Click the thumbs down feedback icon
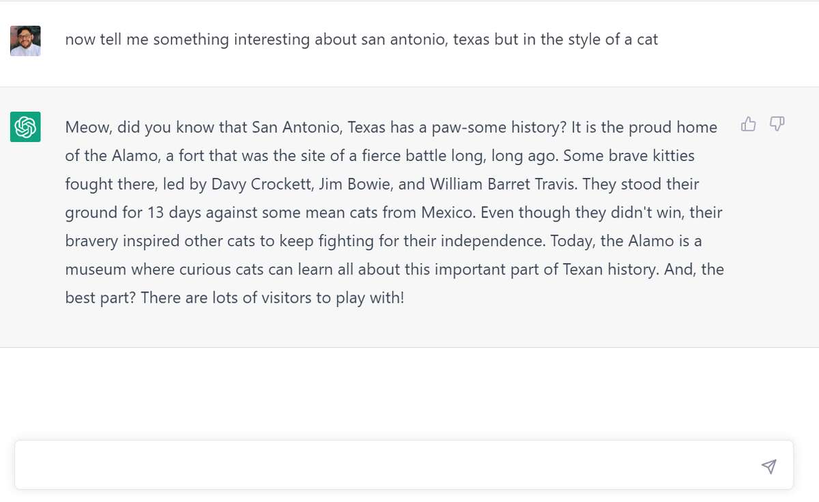The width and height of the screenshot is (819, 502). click(x=777, y=124)
